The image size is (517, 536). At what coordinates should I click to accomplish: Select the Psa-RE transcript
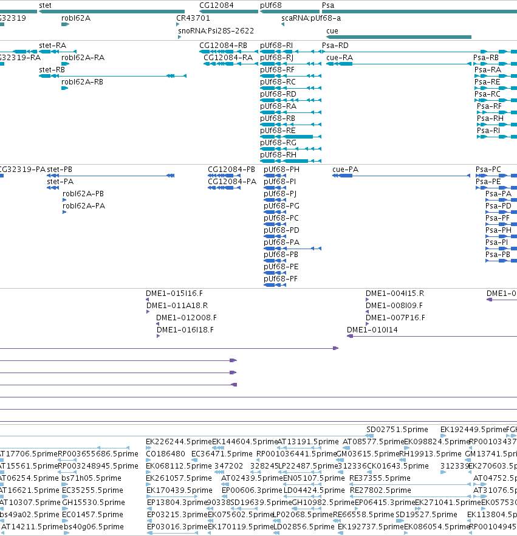[x=496, y=88]
